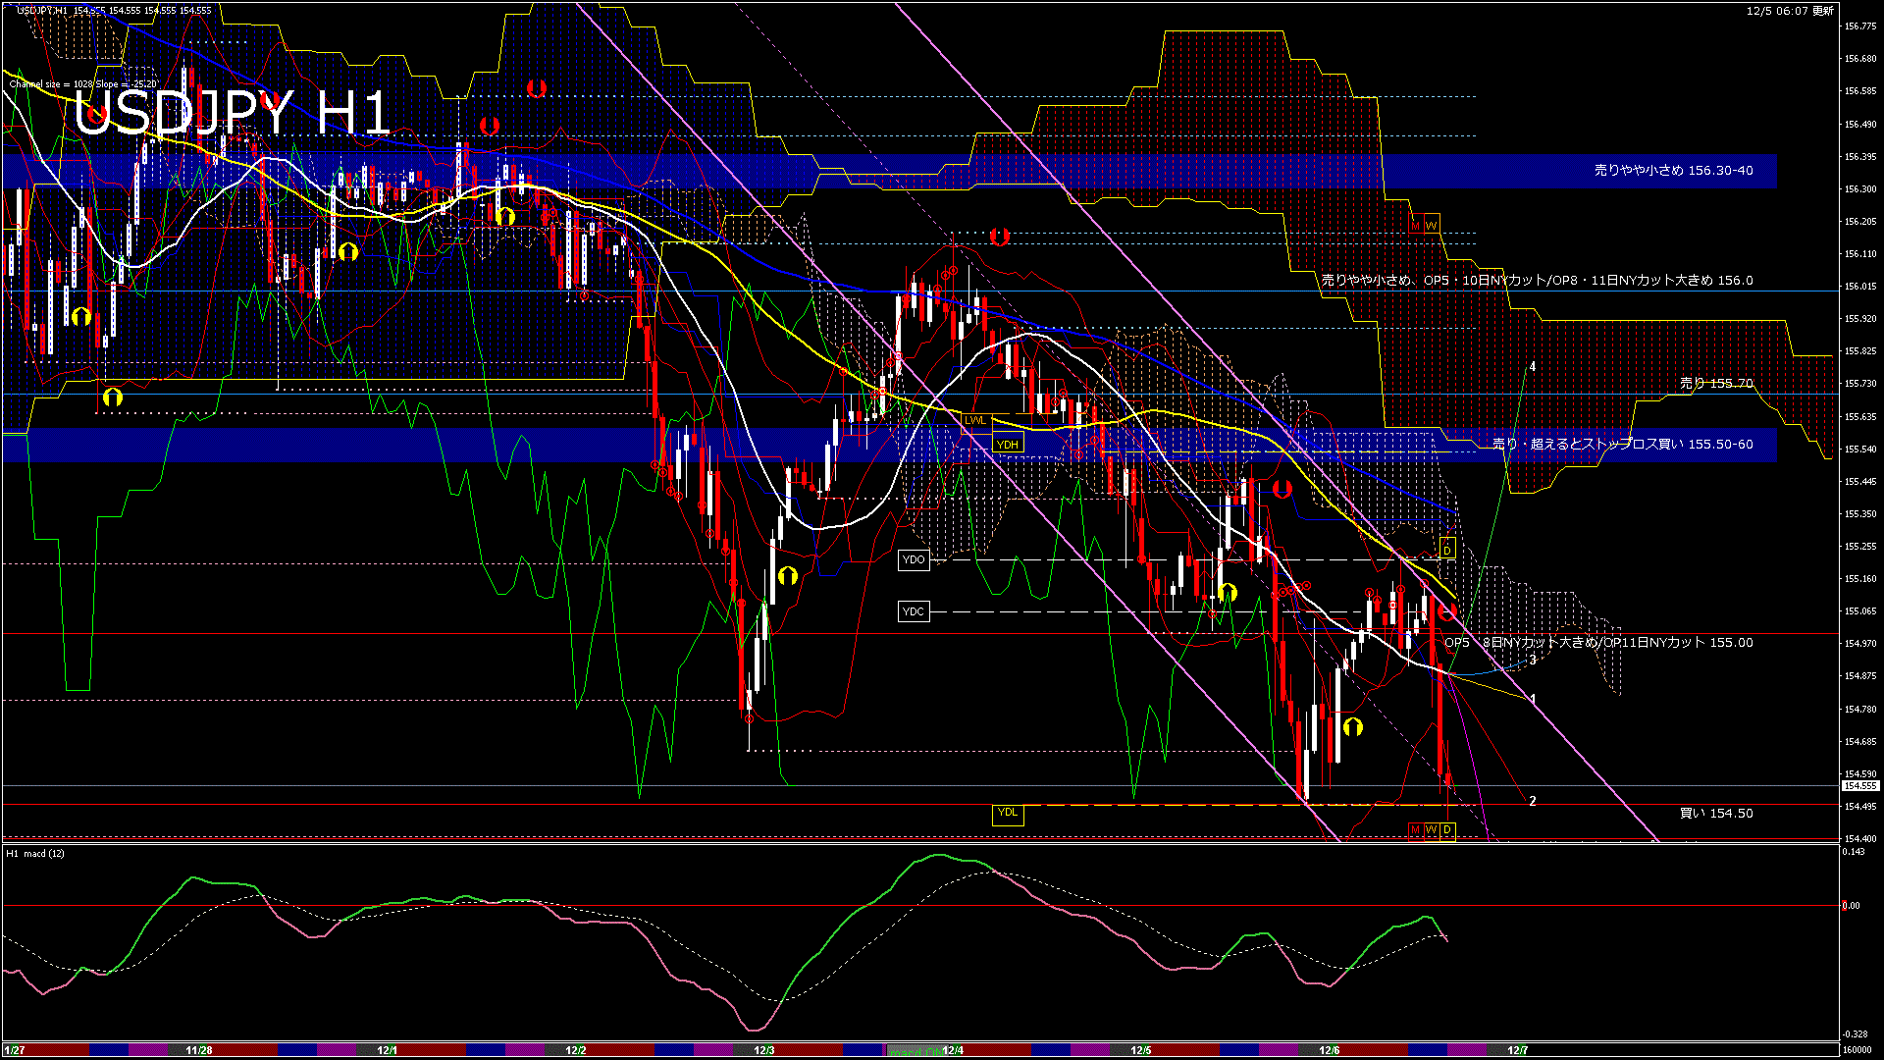The image size is (1884, 1060).
Task: Click the H1 macd (12) indicator label
Action: (36, 854)
